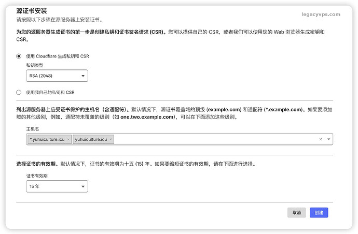358x234 pixels.
Task: Clear all hostnames with the field's × icon
Action: pyautogui.click(x=321, y=139)
